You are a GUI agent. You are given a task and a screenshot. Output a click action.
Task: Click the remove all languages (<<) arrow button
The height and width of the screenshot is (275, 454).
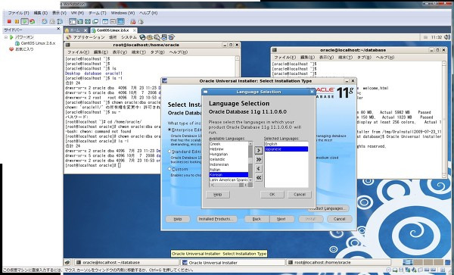[259, 177]
